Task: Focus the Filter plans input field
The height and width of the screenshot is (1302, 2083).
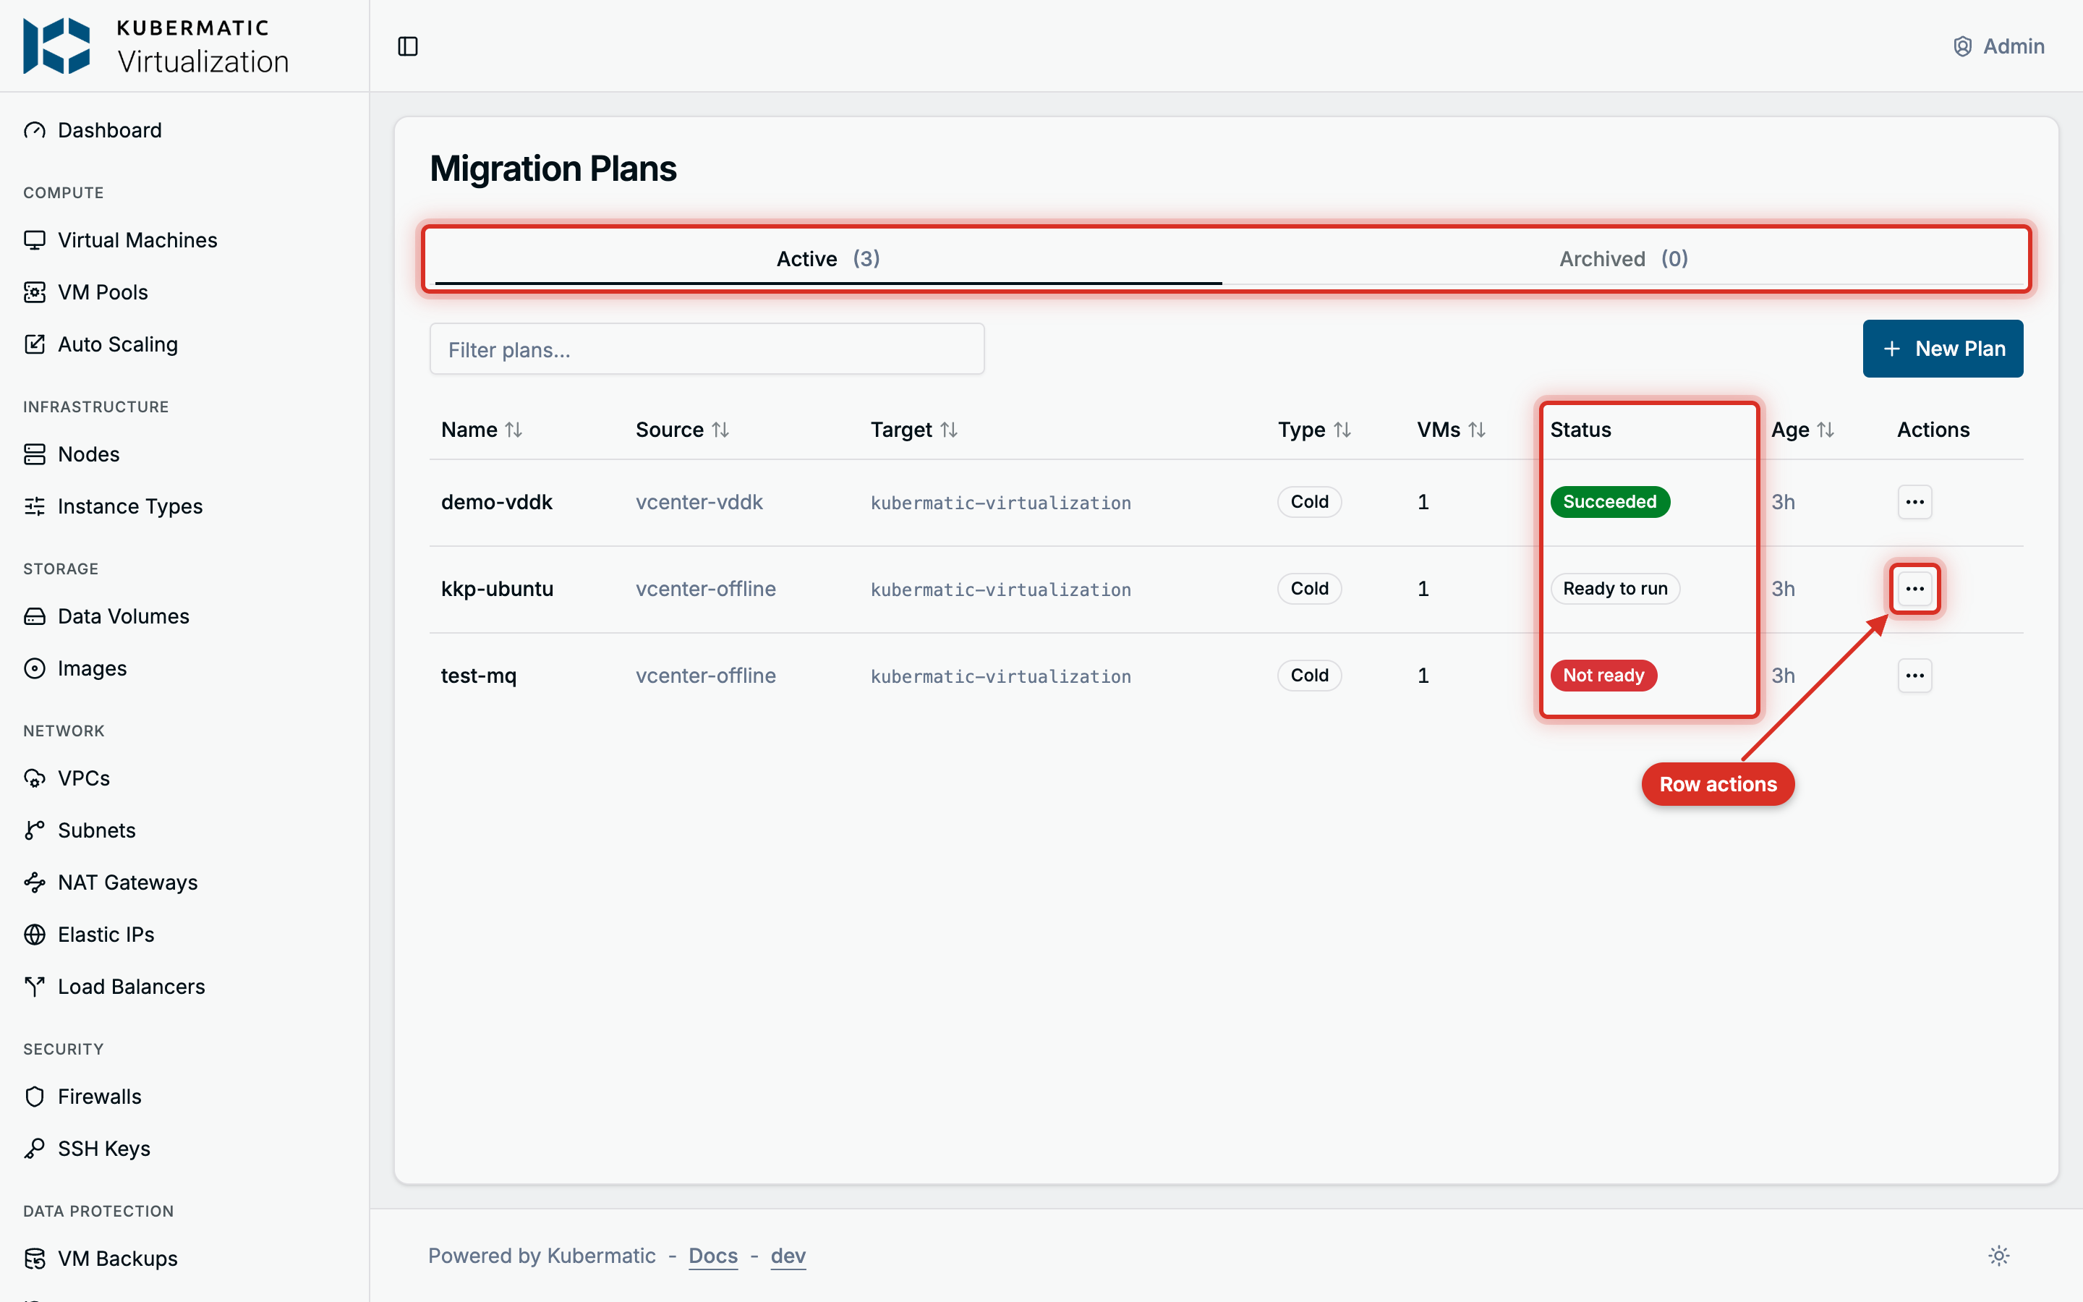Action: [x=707, y=349]
